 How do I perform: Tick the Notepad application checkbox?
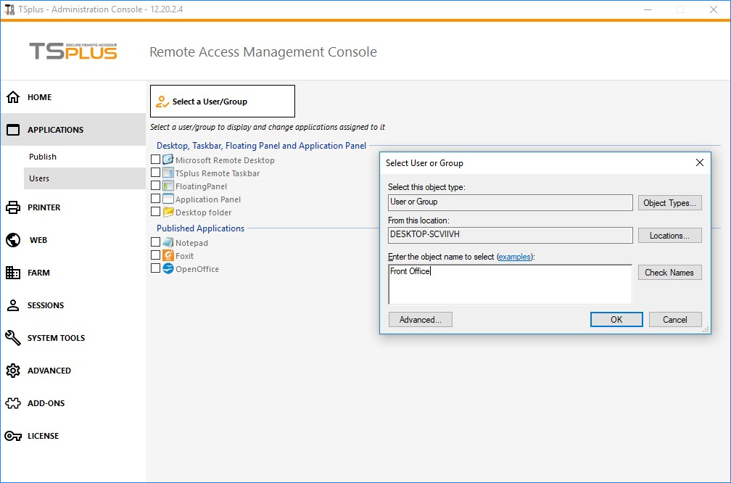tap(155, 242)
